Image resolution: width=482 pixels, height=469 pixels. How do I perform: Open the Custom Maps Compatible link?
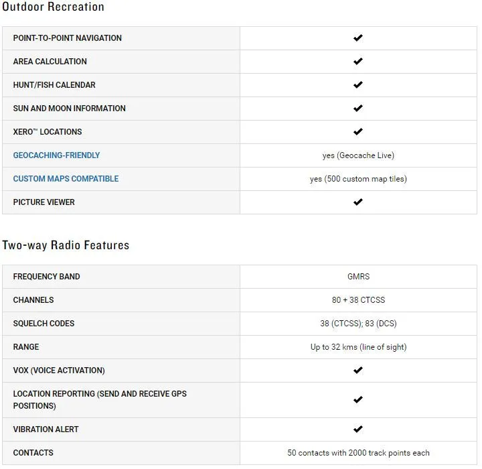66,178
